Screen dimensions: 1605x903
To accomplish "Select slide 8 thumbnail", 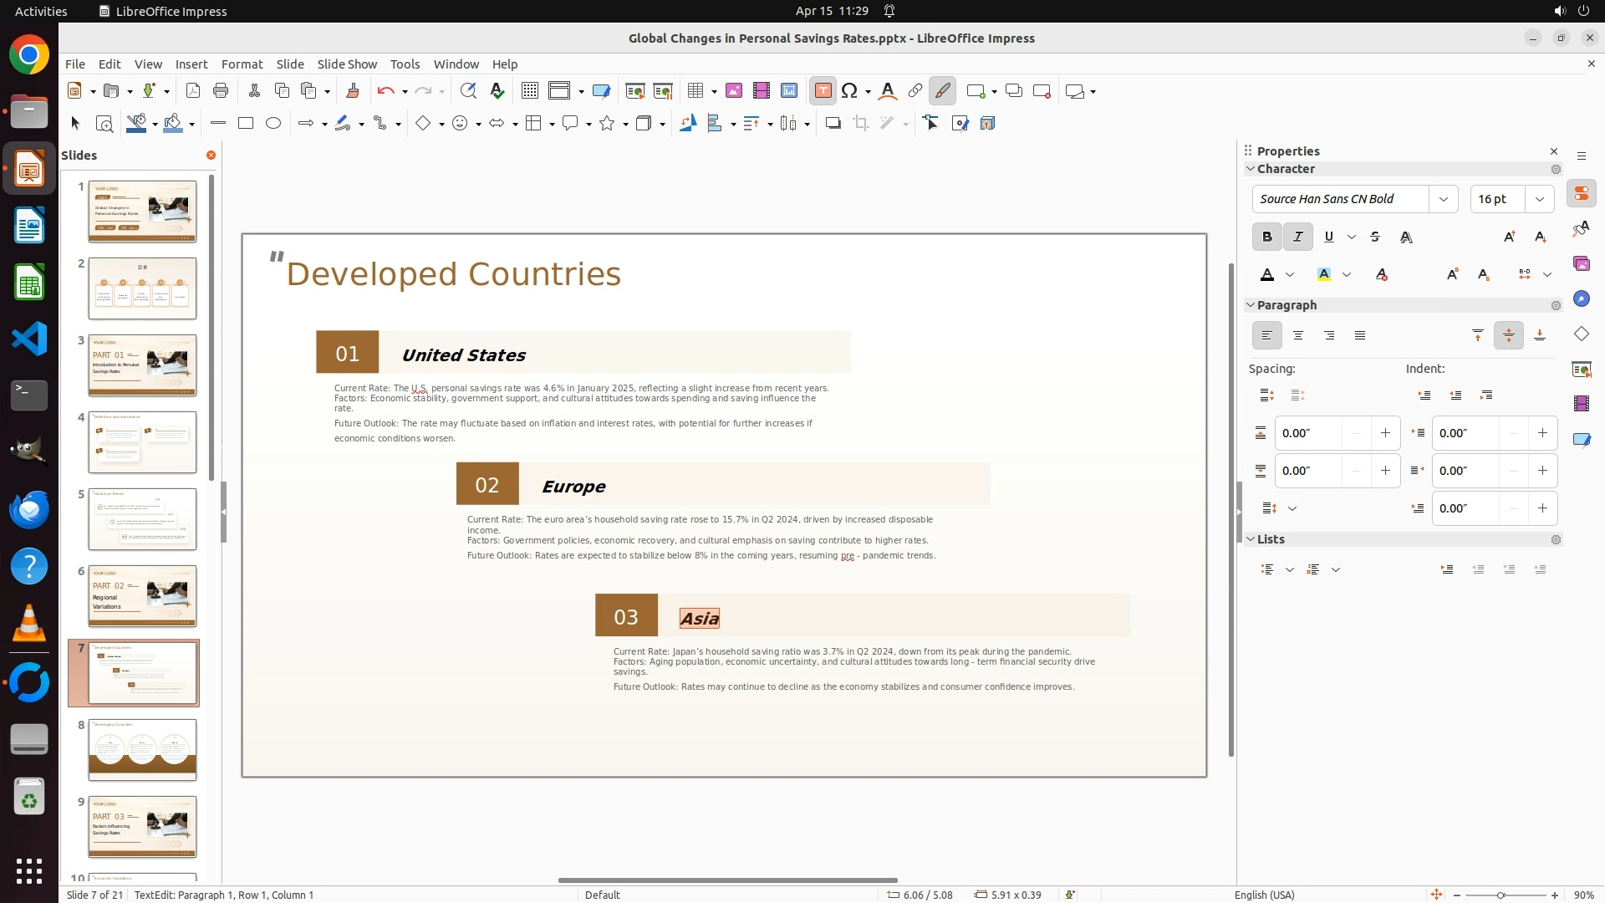I will coord(142,750).
